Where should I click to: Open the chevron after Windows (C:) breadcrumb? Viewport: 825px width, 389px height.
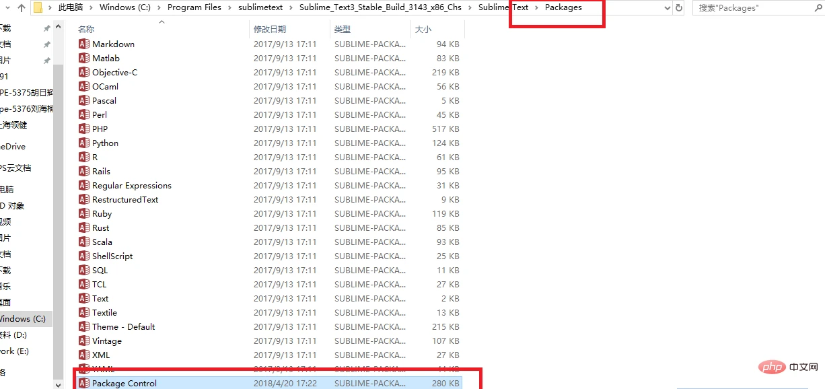pyautogui.click(x=160, y=8)
